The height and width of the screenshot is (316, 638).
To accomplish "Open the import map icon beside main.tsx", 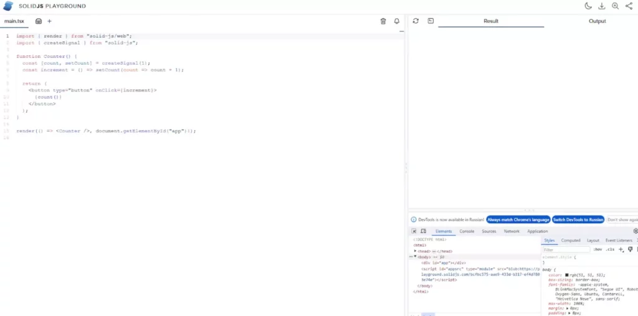I will click(39, 21).
